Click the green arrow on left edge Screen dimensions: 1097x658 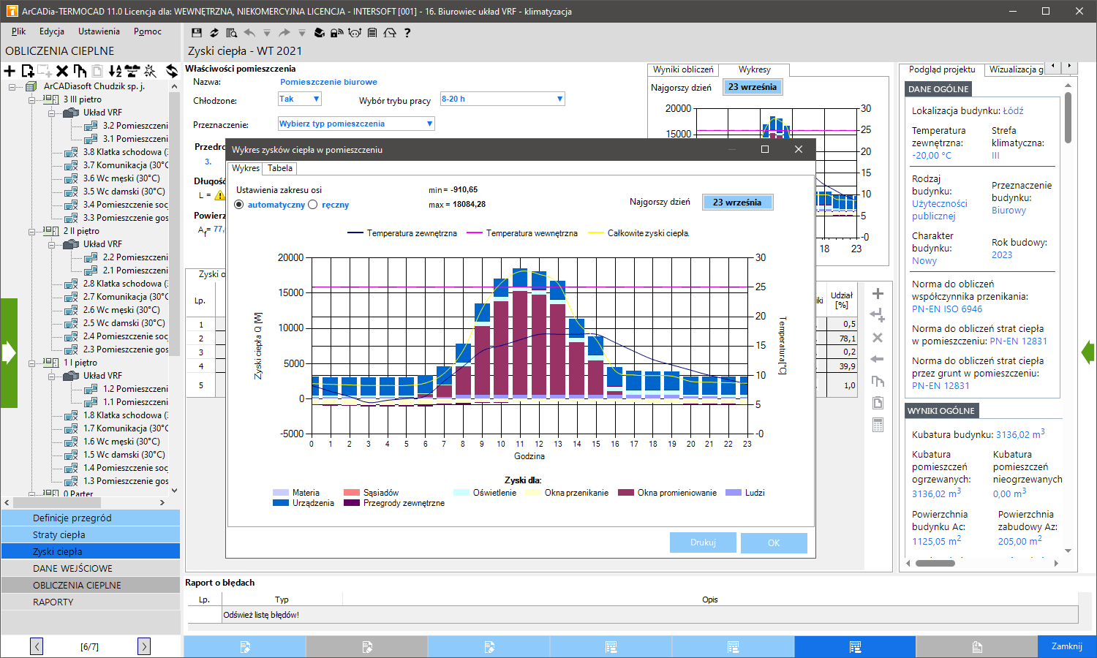click(x=9, y=352)
